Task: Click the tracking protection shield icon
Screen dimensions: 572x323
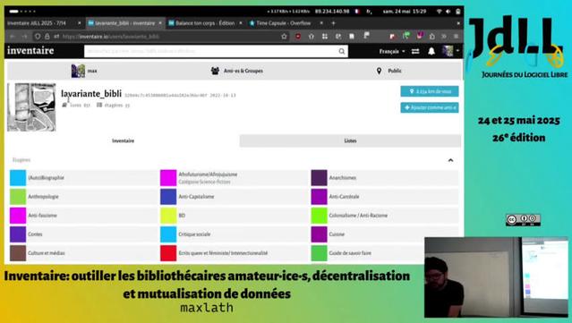Action: pyautogui.click(x=38, y=37)
